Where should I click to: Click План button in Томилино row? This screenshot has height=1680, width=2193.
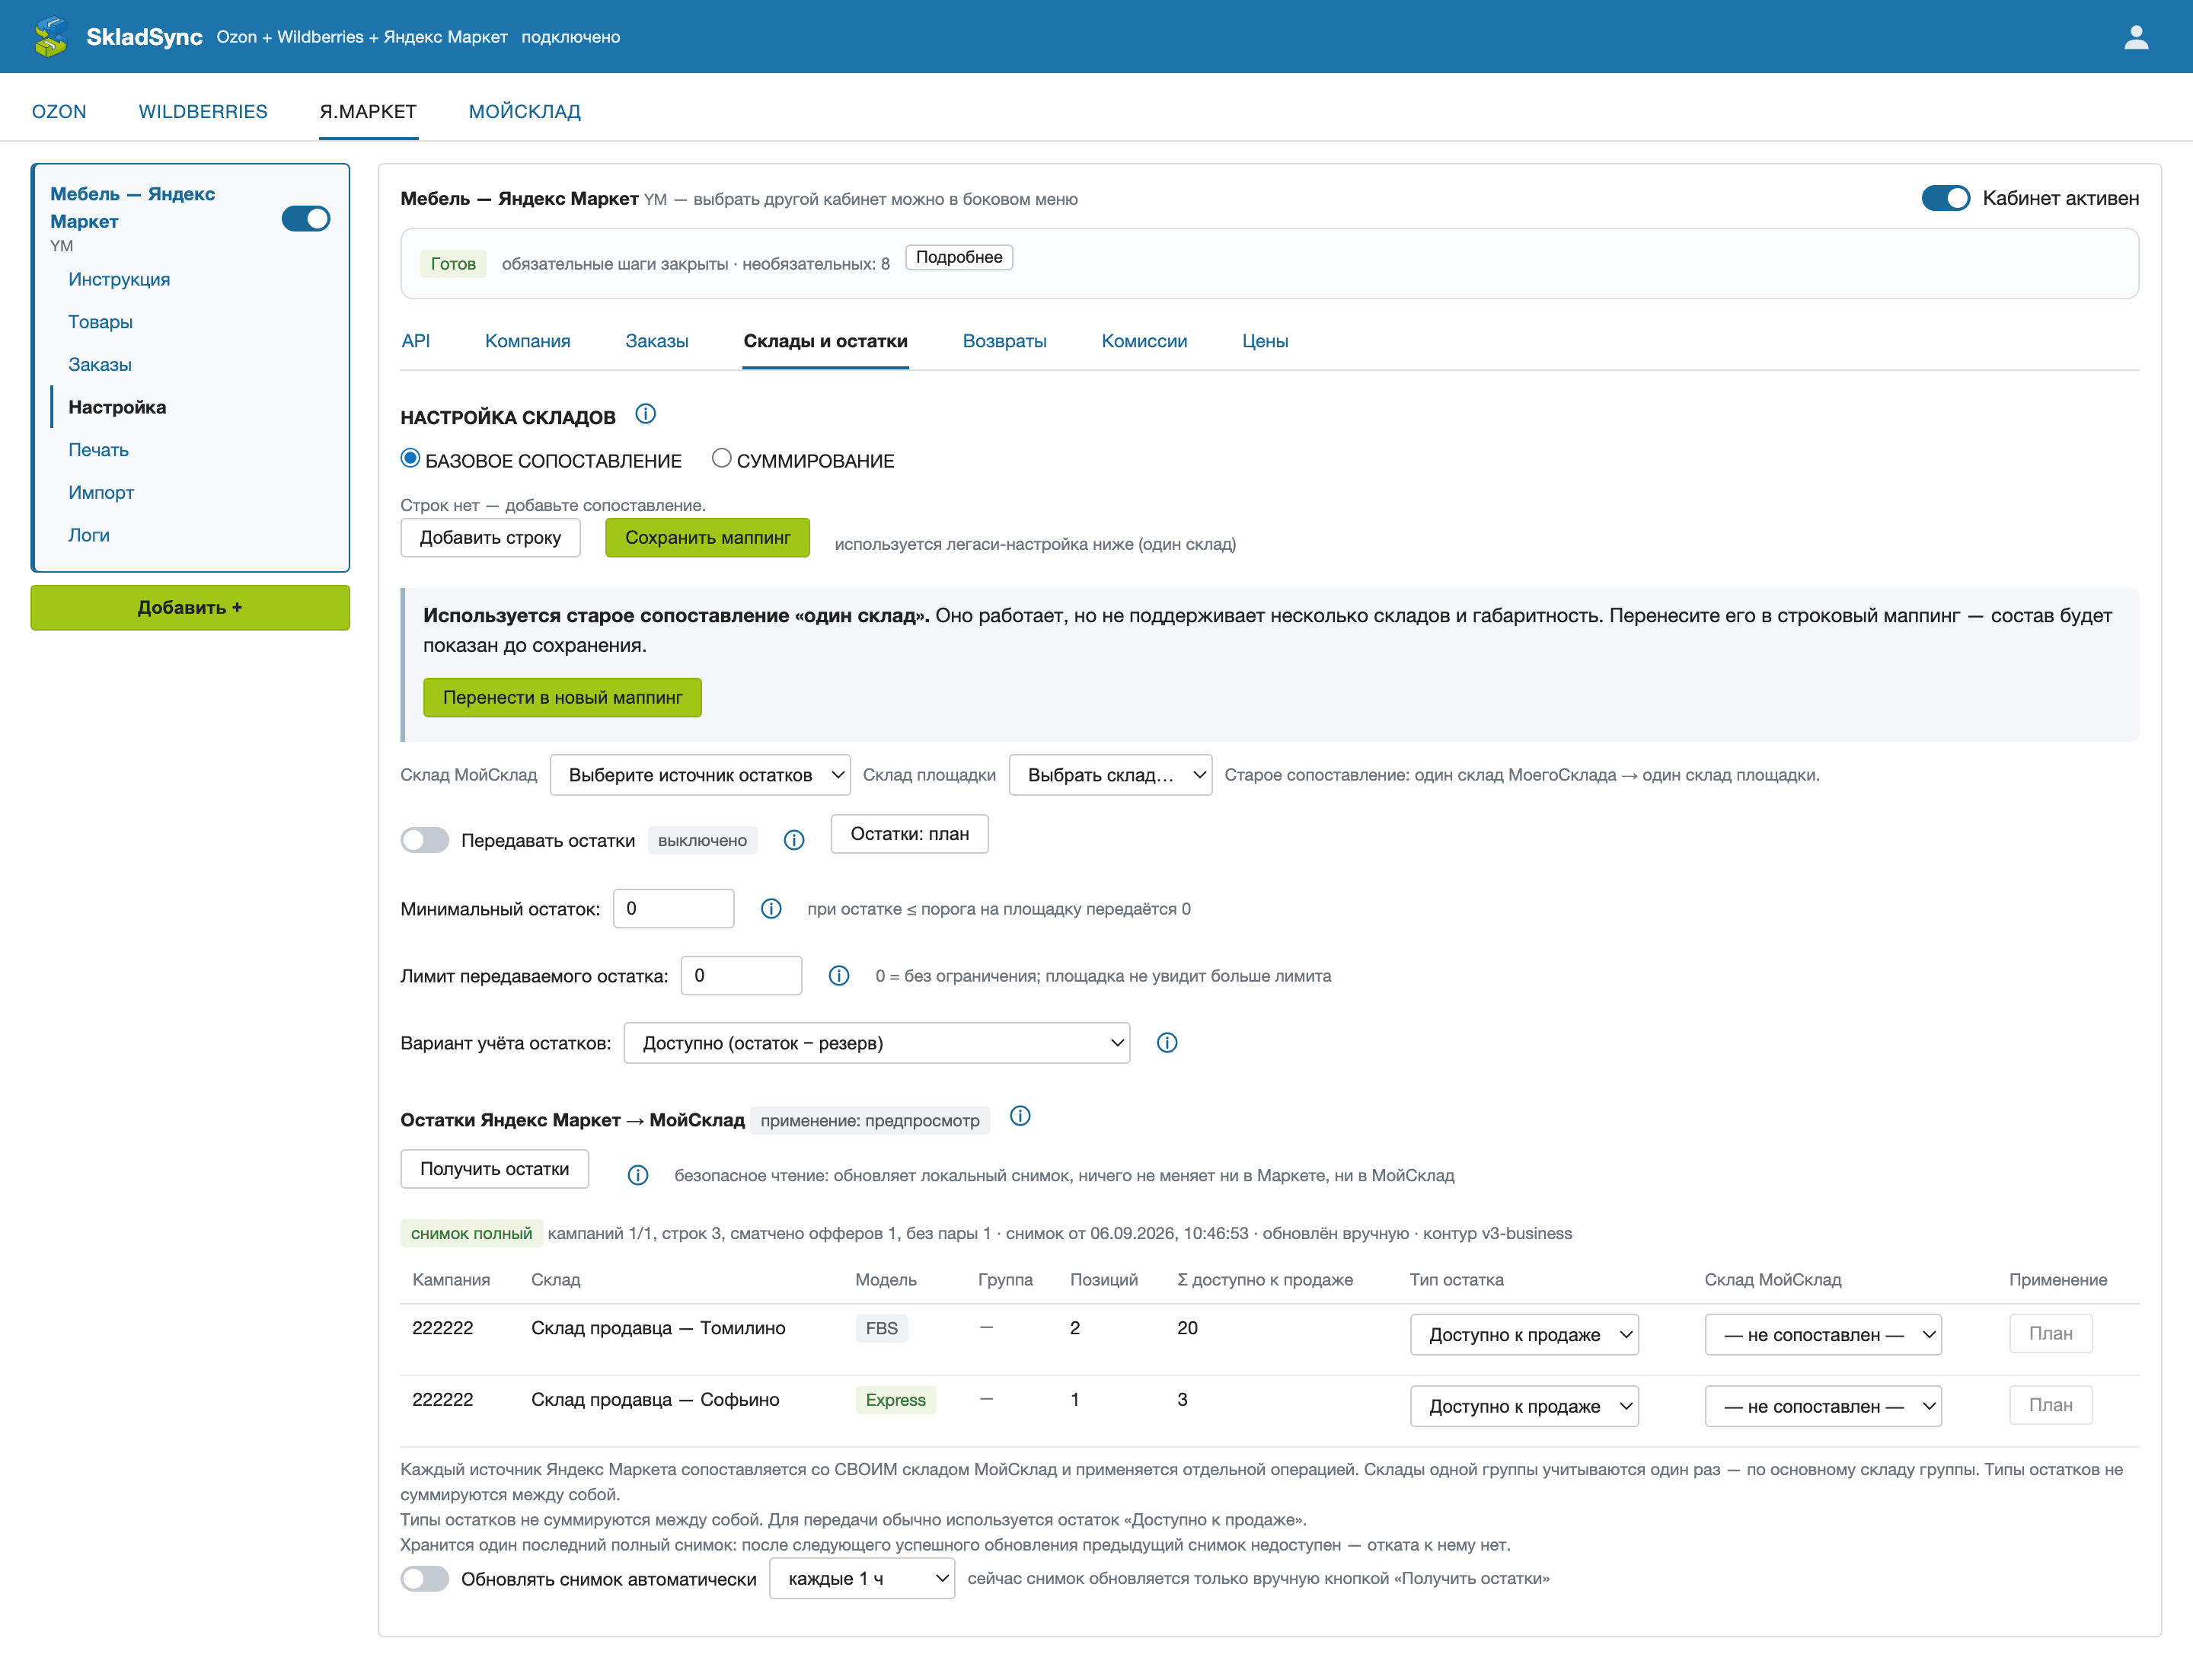pyautogui.click(x=2051, y=1334)
